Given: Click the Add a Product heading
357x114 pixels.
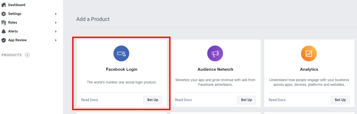Looking at the screenshot, I should (93, 19).
